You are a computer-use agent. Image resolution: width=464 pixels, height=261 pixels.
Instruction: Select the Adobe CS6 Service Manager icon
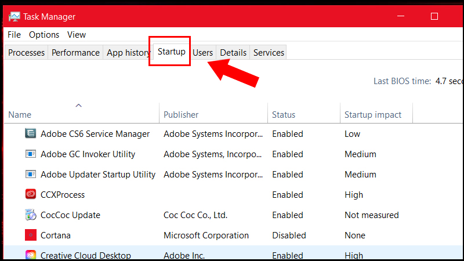tap(31, 133)
